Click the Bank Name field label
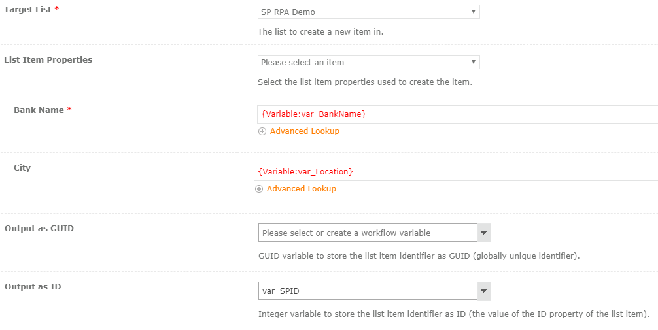 39,110
